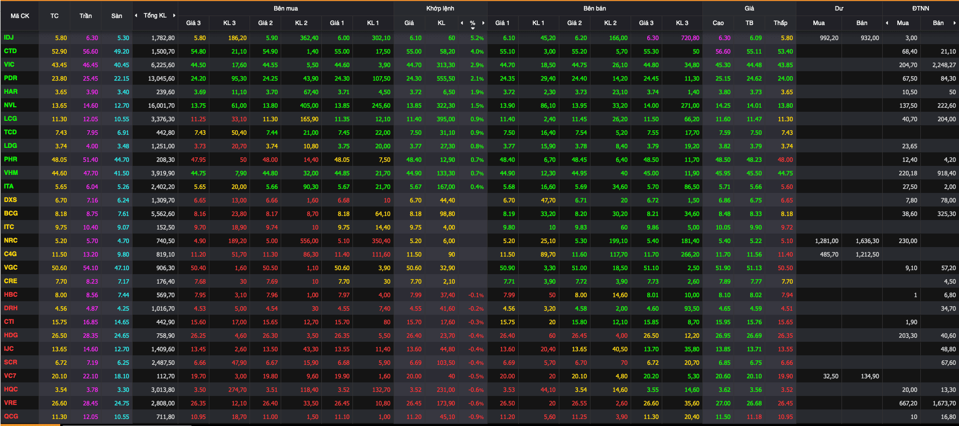The height and width of the screenshot is (426, 959).
Task: Click NVL total volume 16,001,70
Action: [x=161, y=106]
